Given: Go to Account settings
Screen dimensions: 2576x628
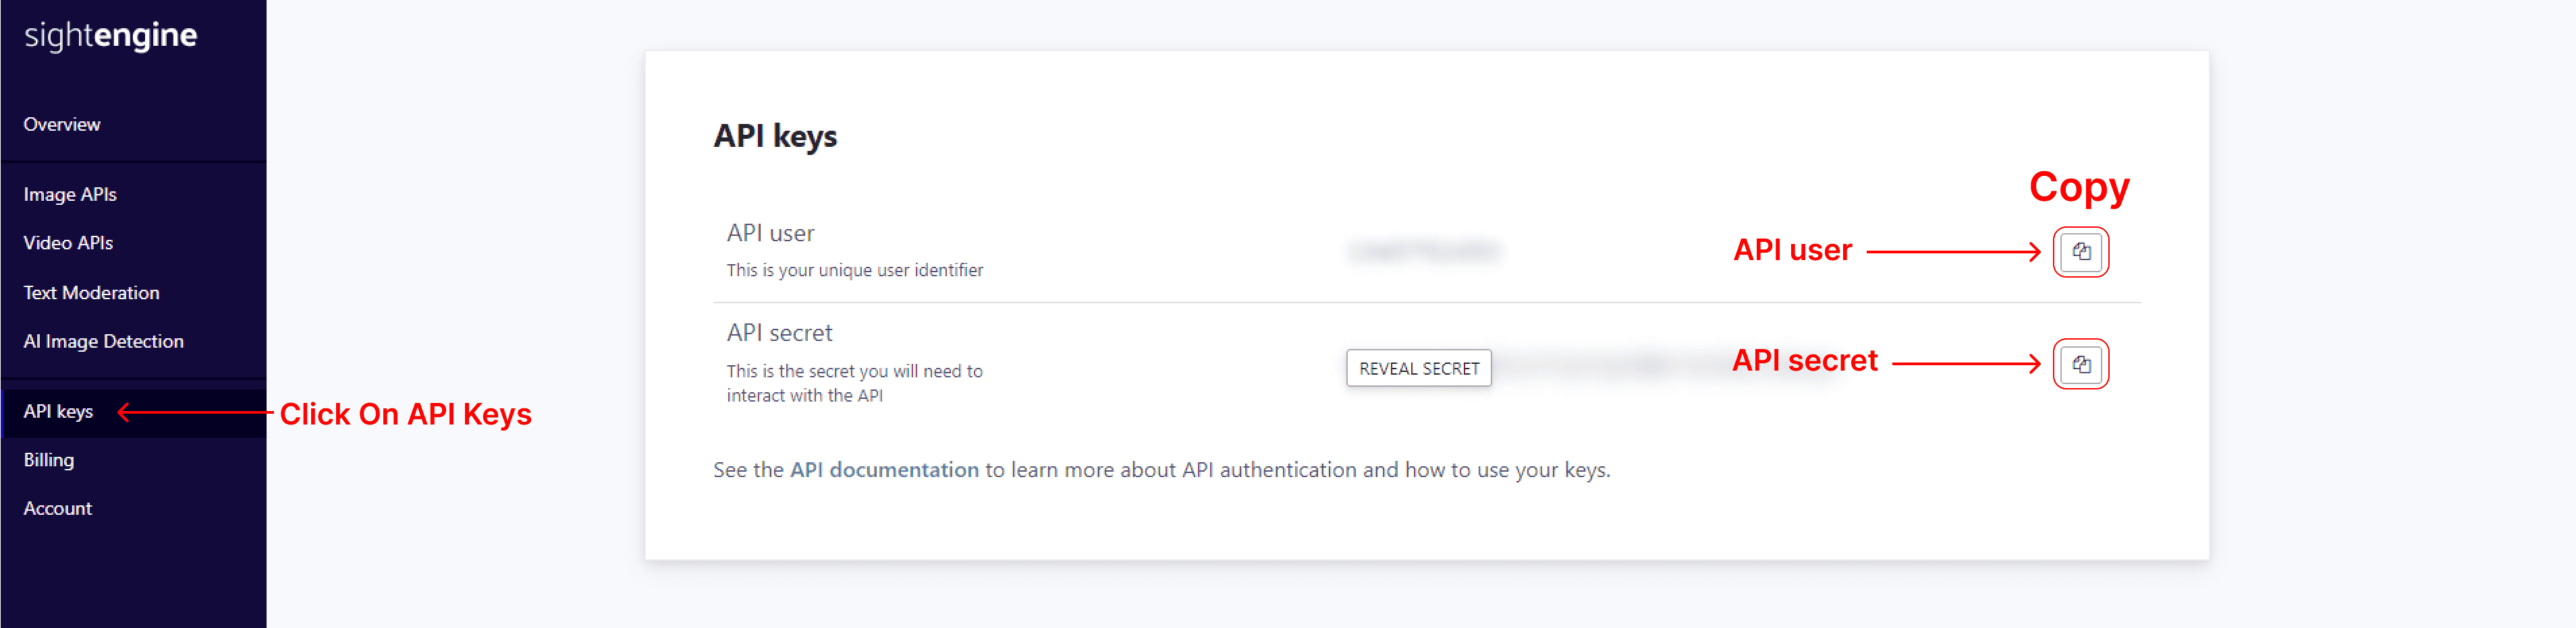Looking at the screenshot, I should click(x=58, y=508).
